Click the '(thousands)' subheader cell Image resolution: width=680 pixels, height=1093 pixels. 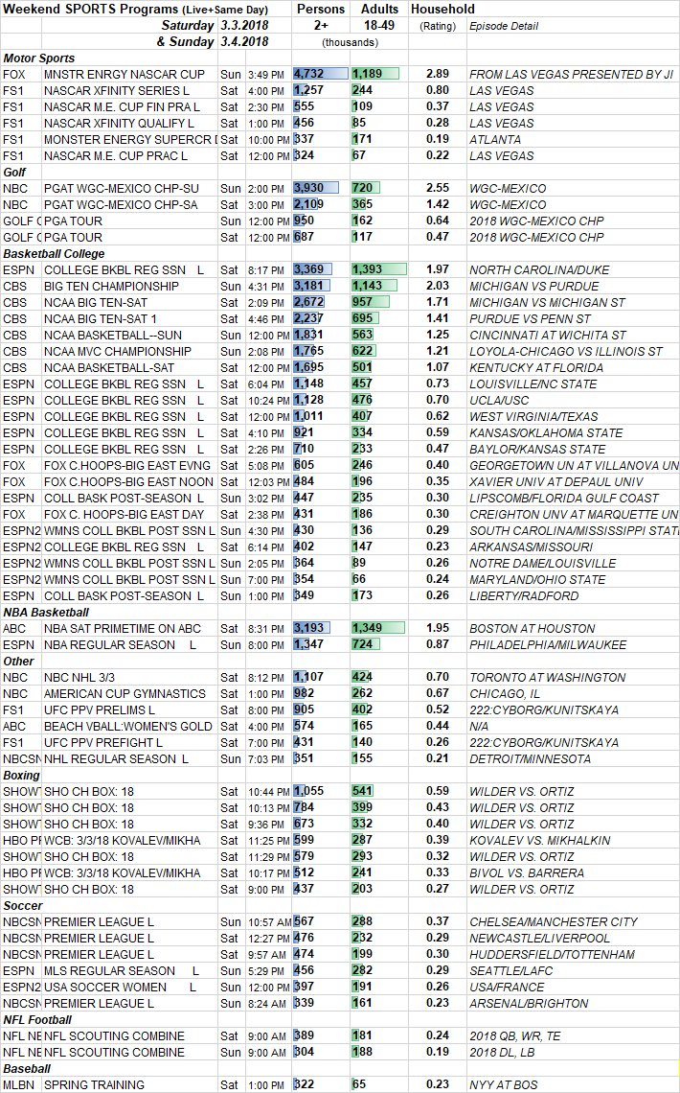(351, 42)
